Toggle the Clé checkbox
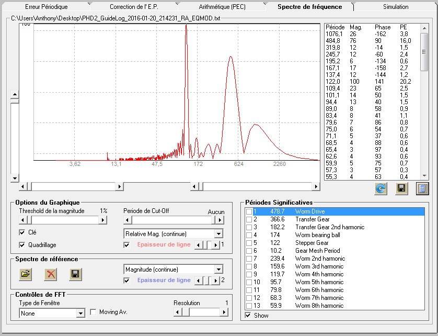The width and height of the screenshot is (438, 336). [x=22, y=232]
